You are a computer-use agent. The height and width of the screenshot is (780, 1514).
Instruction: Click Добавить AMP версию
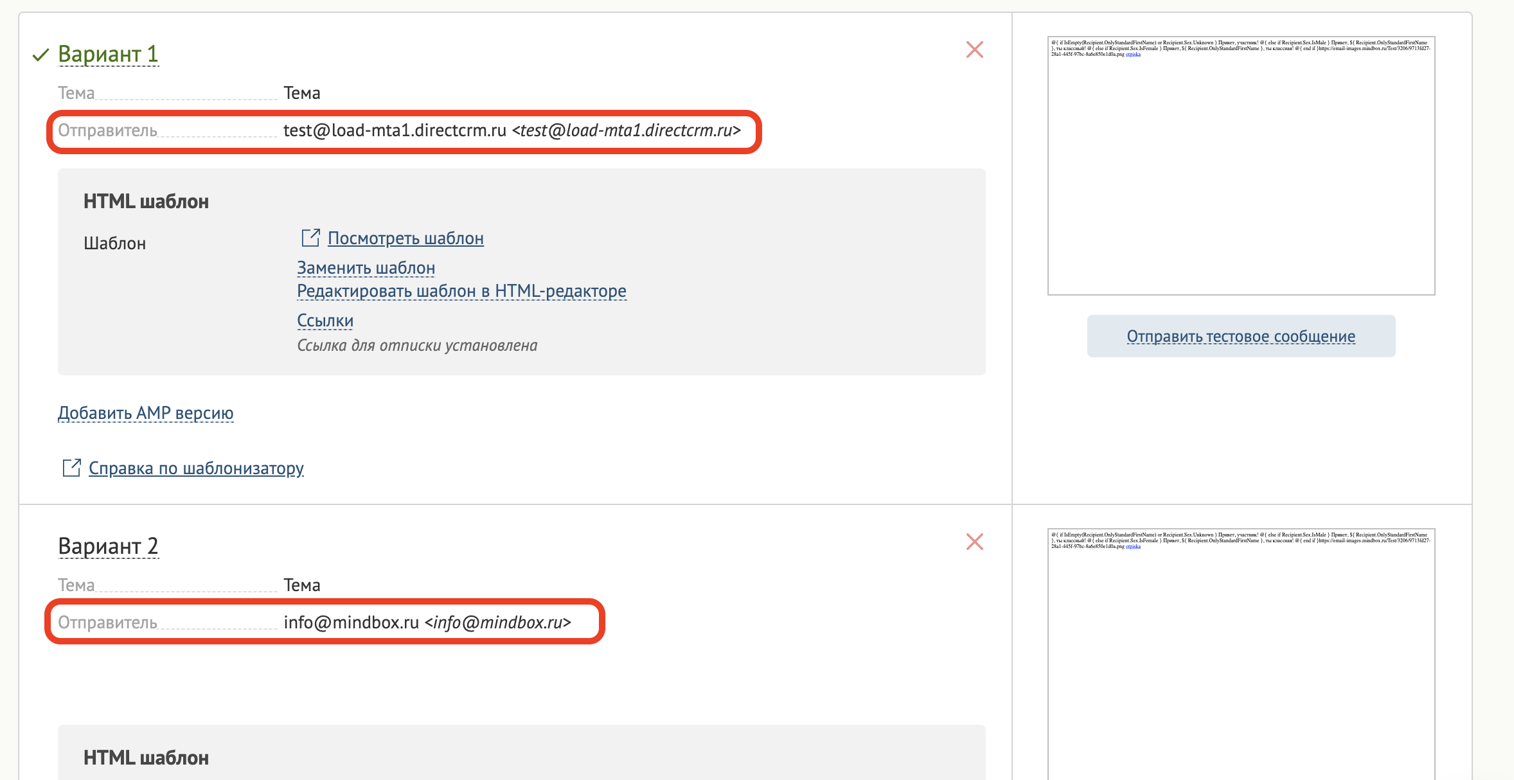coord(146,413)
